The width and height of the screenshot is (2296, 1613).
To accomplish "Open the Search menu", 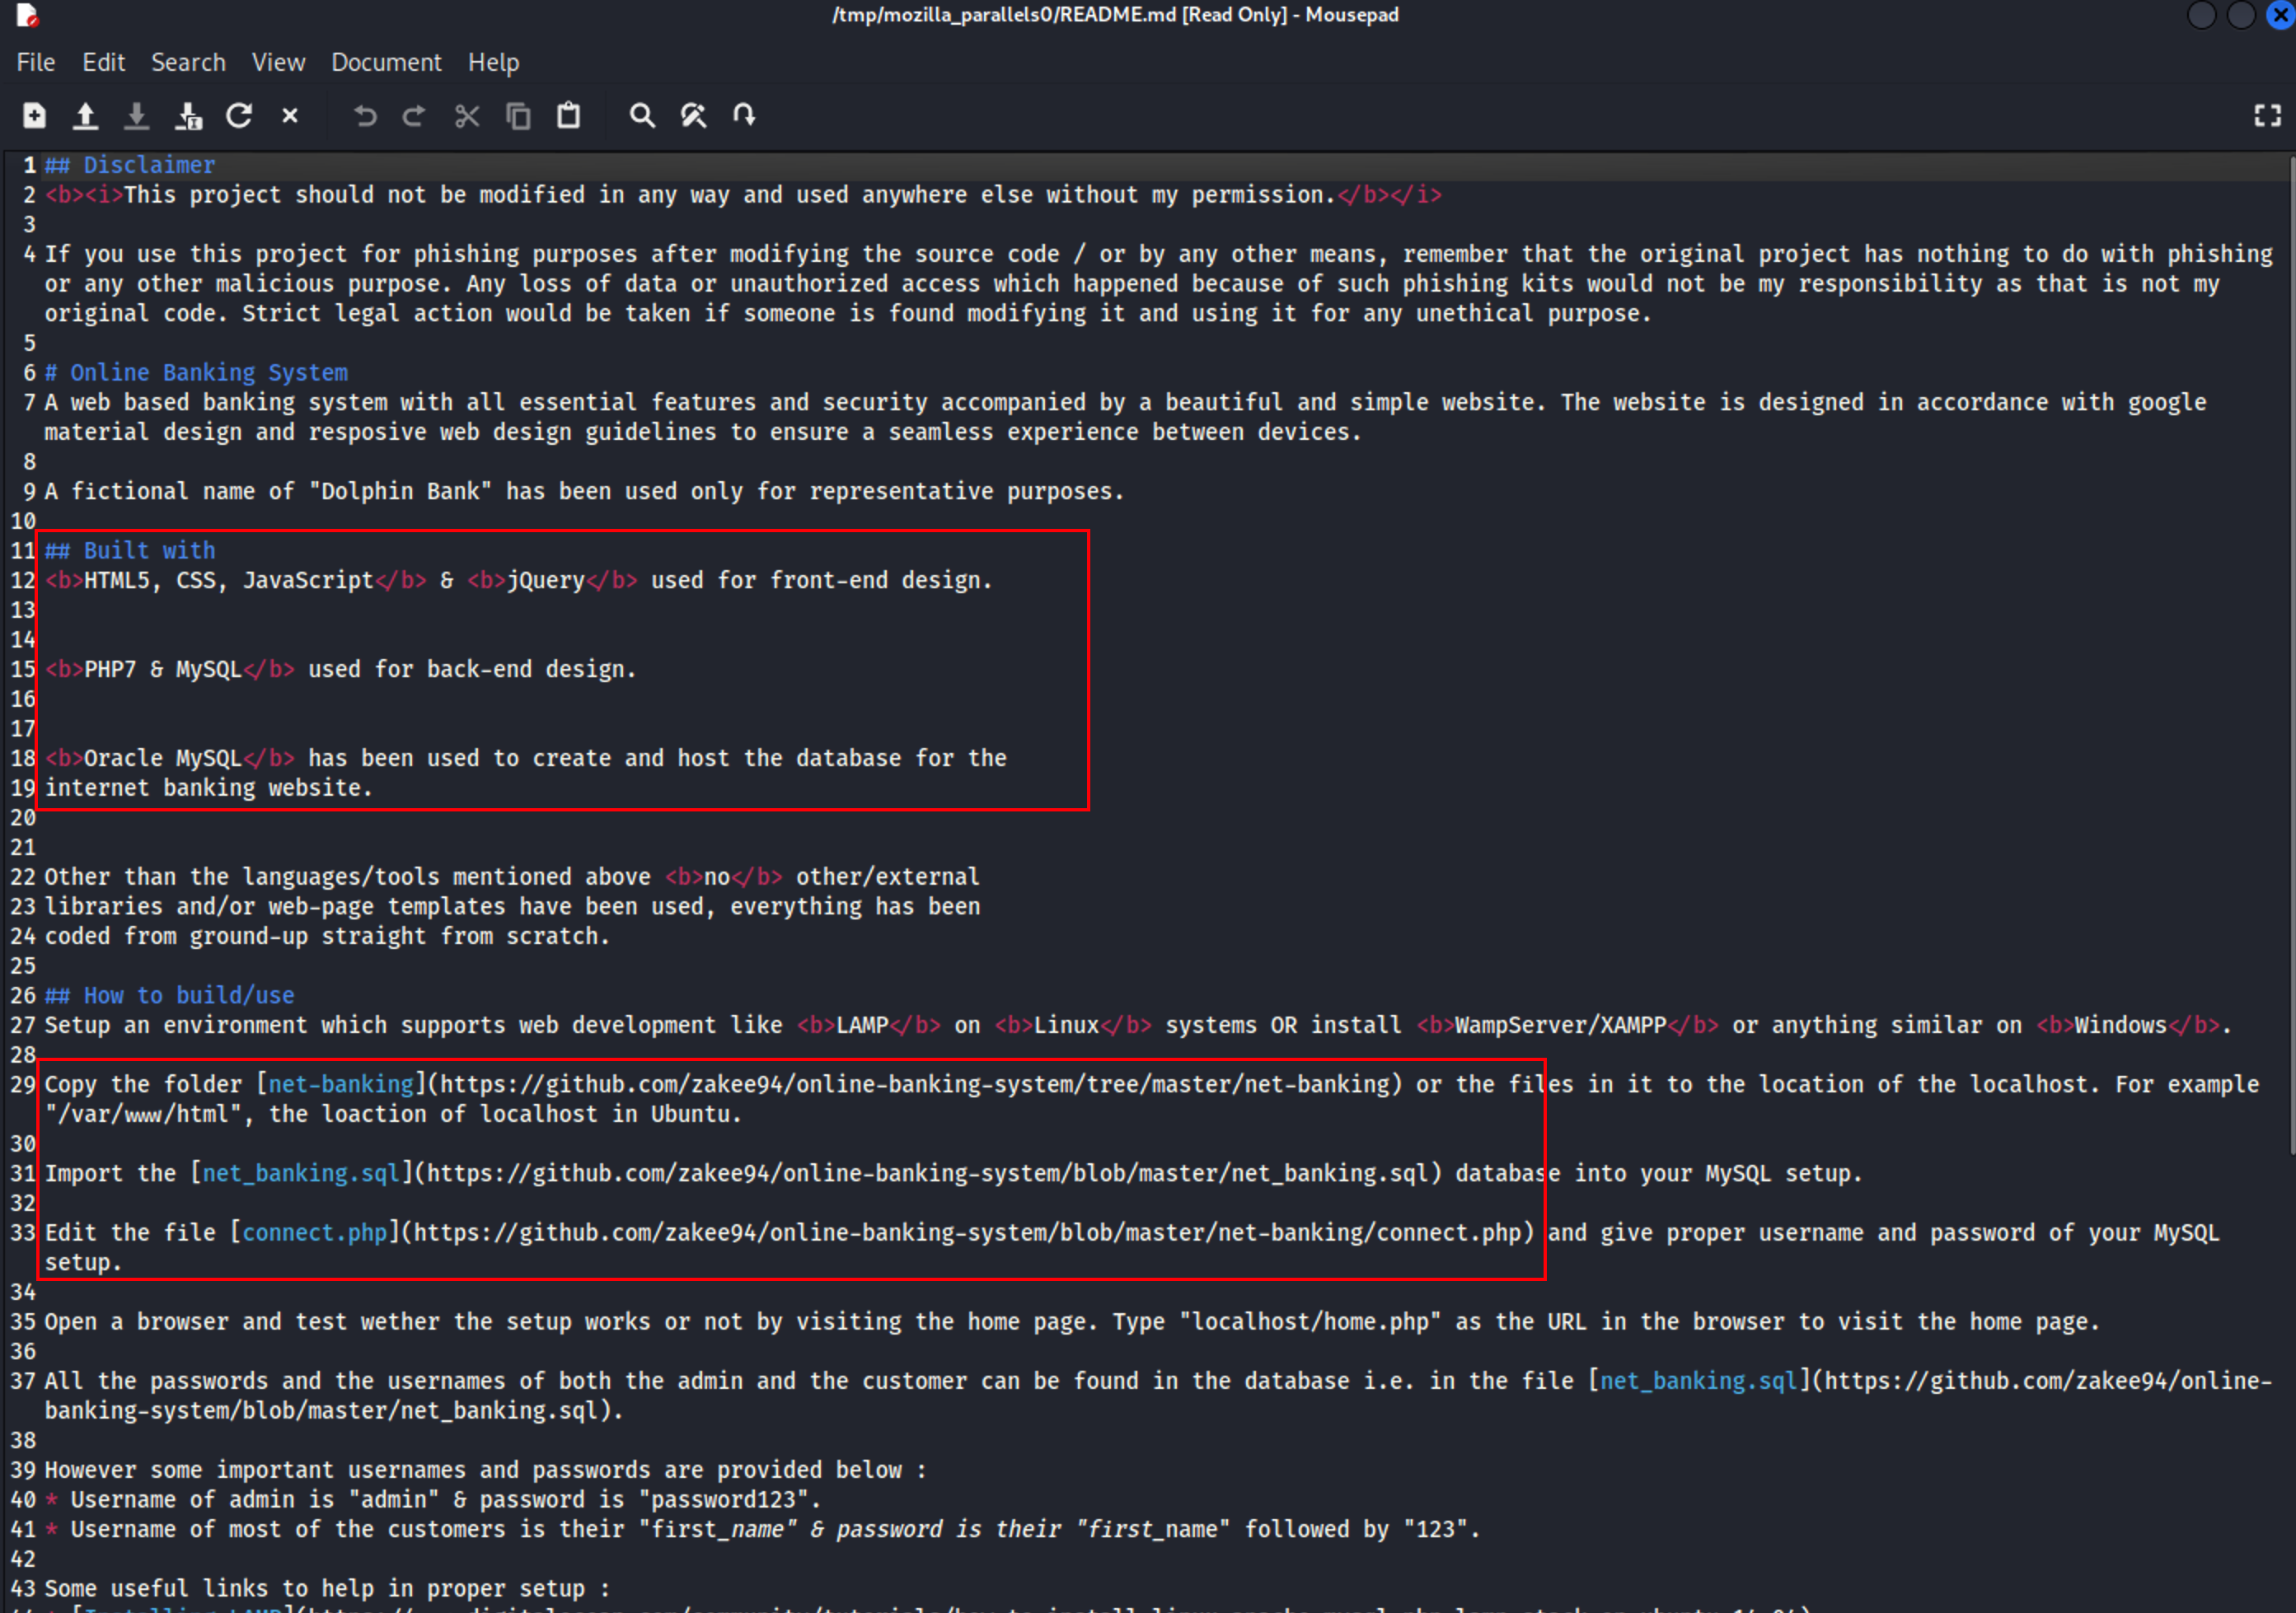I will pos(188,63).
